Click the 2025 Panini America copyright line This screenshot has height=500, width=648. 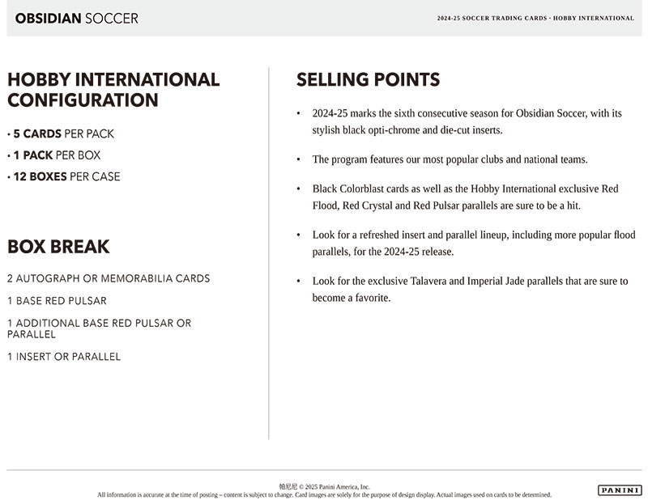[324, 486]
